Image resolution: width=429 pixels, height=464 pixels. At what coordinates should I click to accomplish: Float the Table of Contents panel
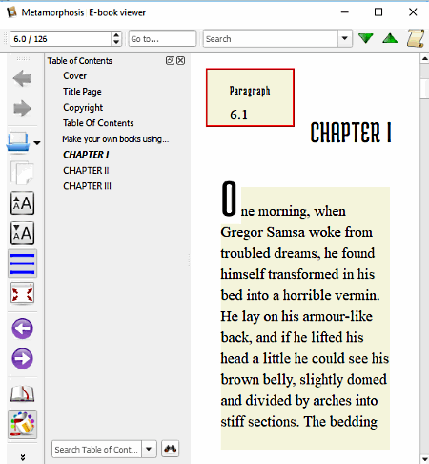pos(170,60)
